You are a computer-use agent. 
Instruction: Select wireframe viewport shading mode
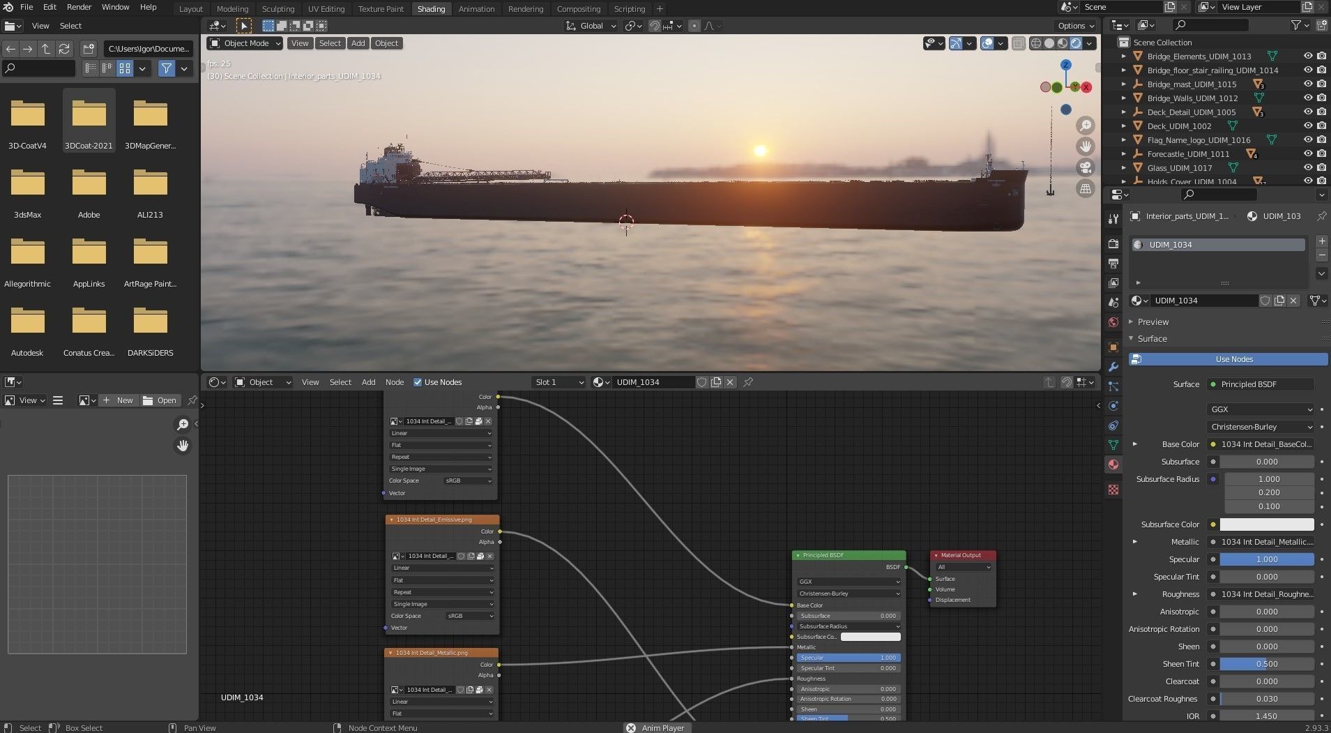(x=1036, y=43)
